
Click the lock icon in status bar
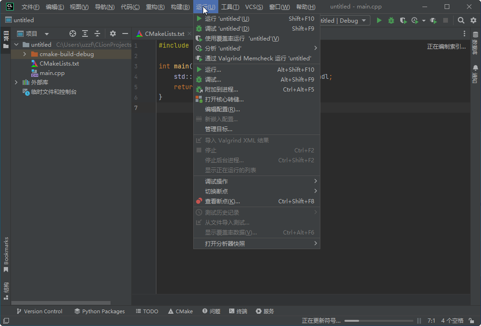[471, 321]
